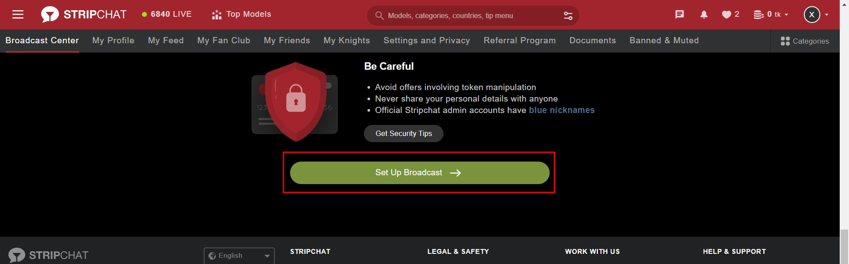Open search filters icon in search bar
This screenshot has width=849, height=264.
568,15
